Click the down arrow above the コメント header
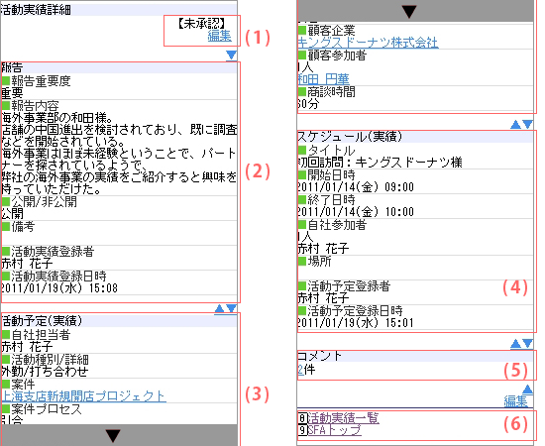 (x=527, y=344)
